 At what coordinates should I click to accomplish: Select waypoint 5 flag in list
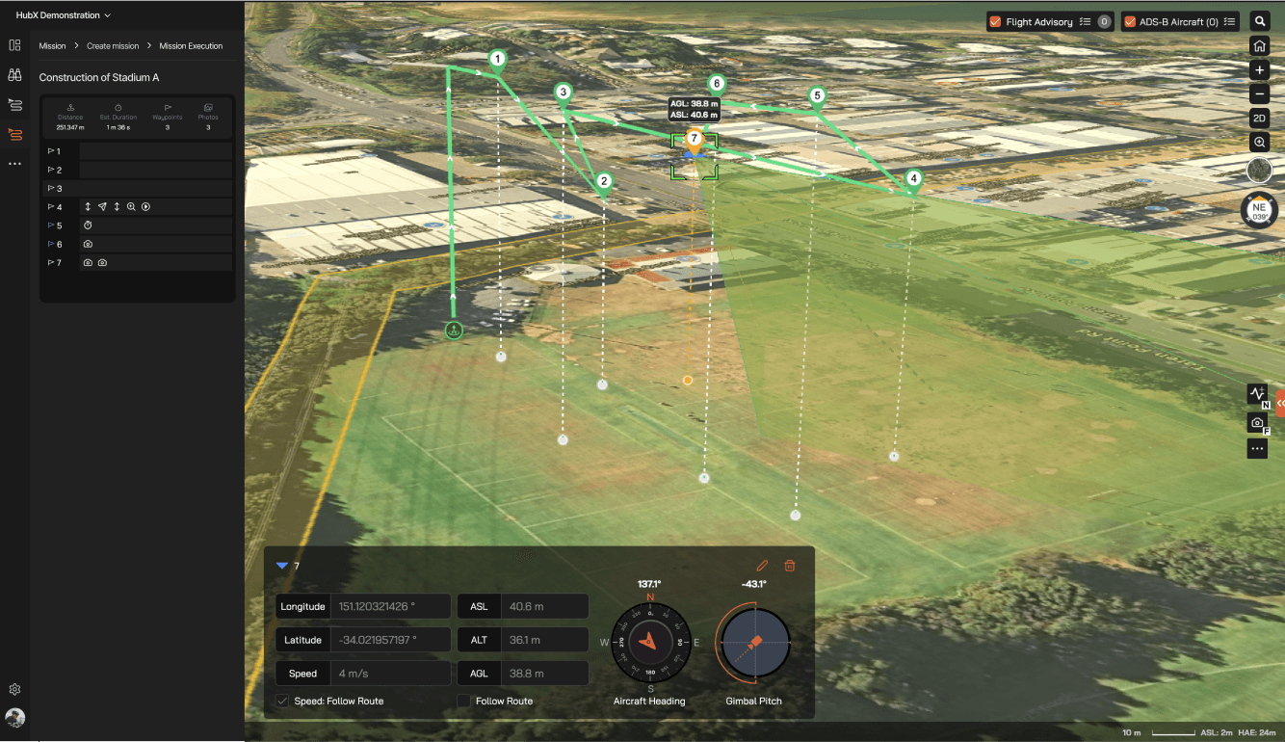click(x=51, y=225)
